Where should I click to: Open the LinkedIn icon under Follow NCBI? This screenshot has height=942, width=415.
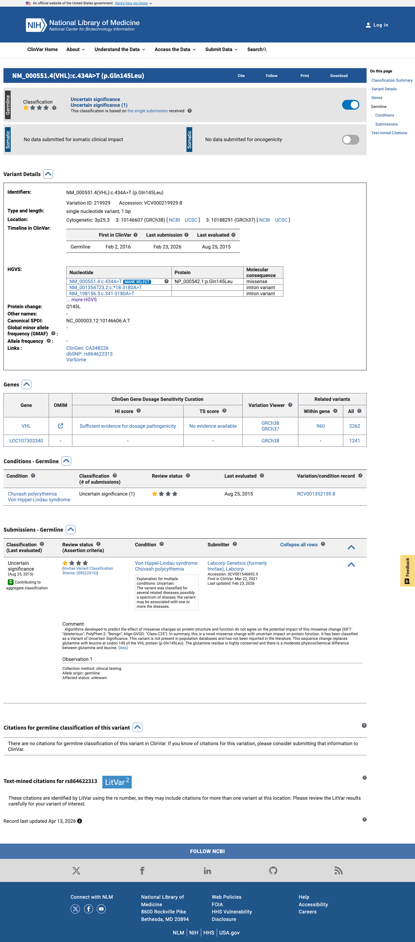click(x=207, y=871)
